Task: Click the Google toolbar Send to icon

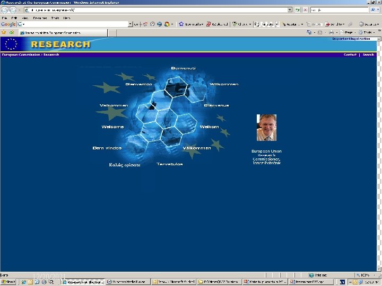Action: click(x=327, y=24)
